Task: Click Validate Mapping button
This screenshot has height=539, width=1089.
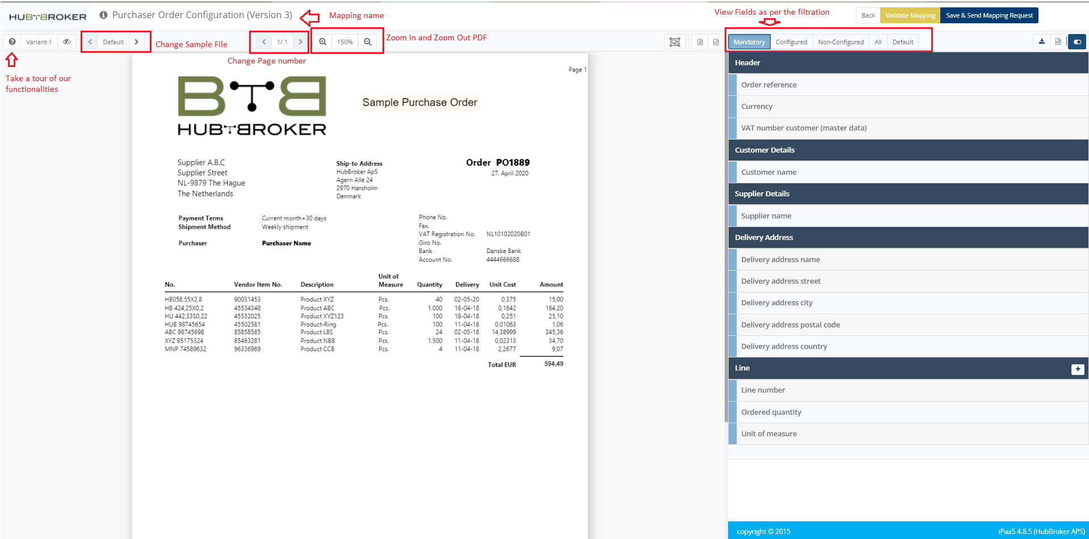Action: point(910,15)
